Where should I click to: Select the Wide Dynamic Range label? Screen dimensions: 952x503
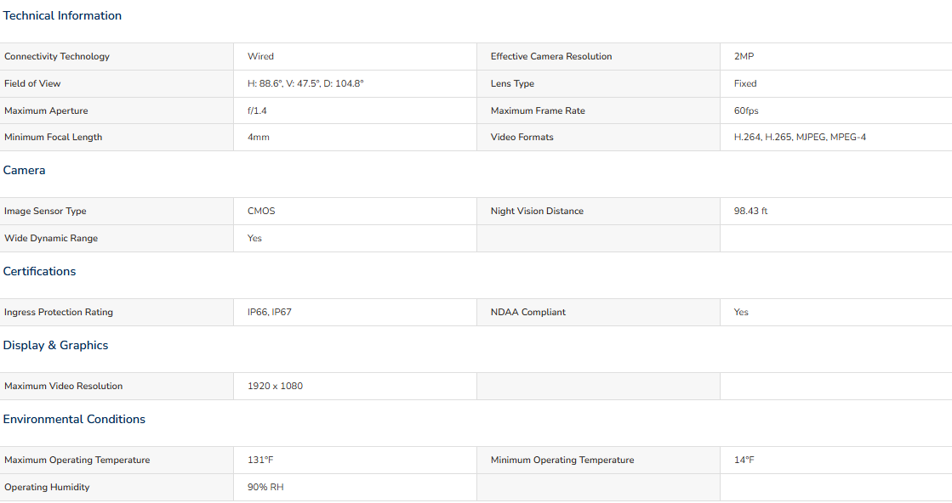(51, 238)
